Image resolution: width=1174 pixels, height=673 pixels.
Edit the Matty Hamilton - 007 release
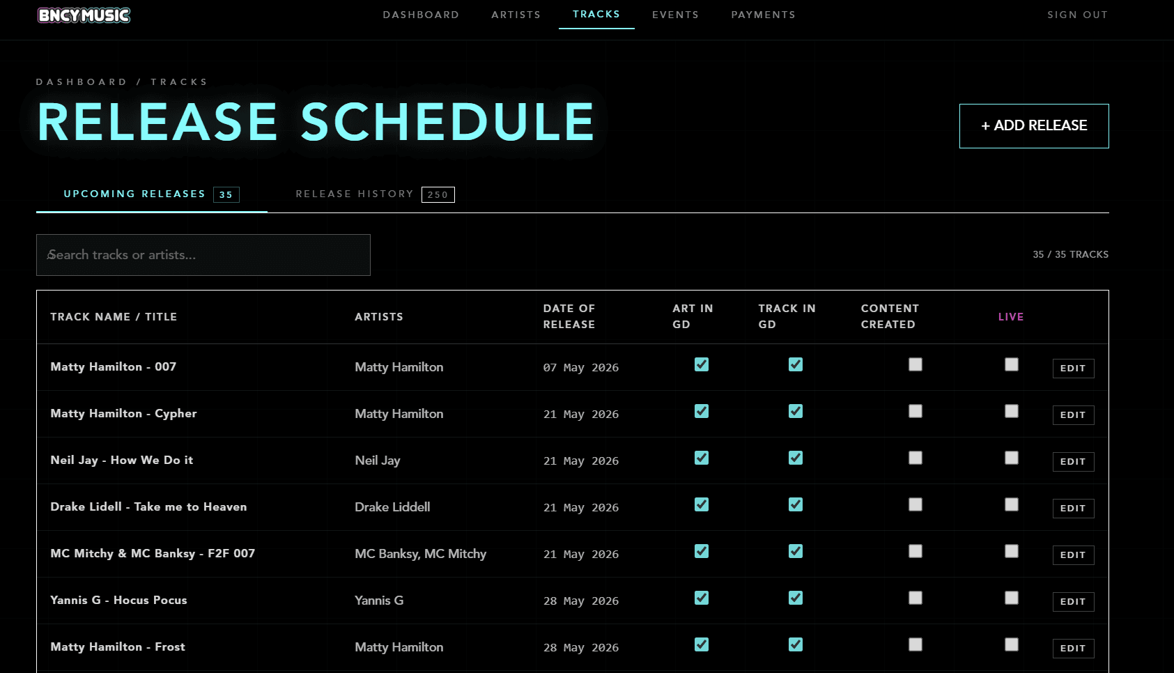coord(1073,368)
